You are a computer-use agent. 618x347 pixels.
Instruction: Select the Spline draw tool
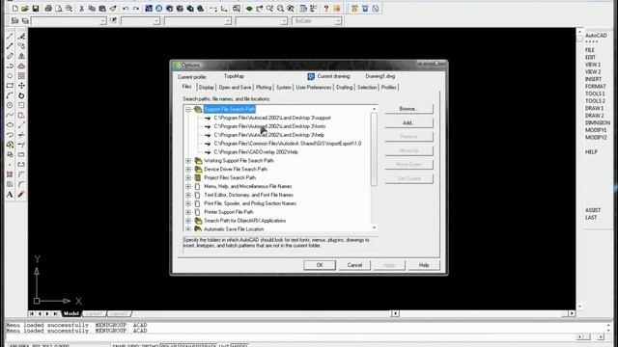pyautogui.click(x=10, y=115)
